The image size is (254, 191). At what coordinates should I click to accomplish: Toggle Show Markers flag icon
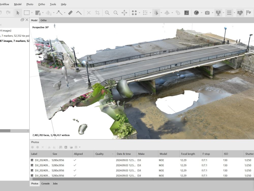tap(249, 13)
